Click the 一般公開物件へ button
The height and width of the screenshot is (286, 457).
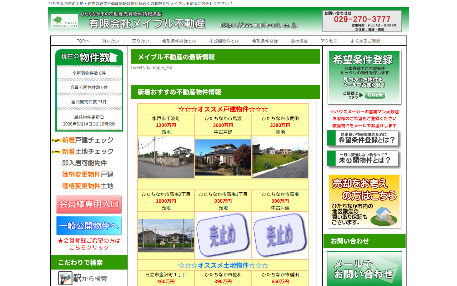[89, 226]
